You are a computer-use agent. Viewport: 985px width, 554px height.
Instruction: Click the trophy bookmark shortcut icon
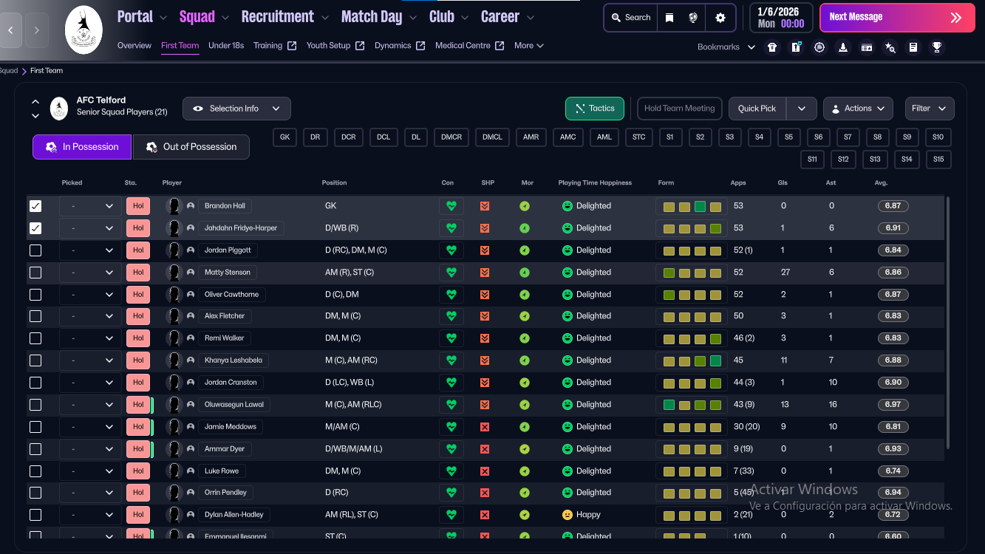pyautogui.click(x=937, y=47)
